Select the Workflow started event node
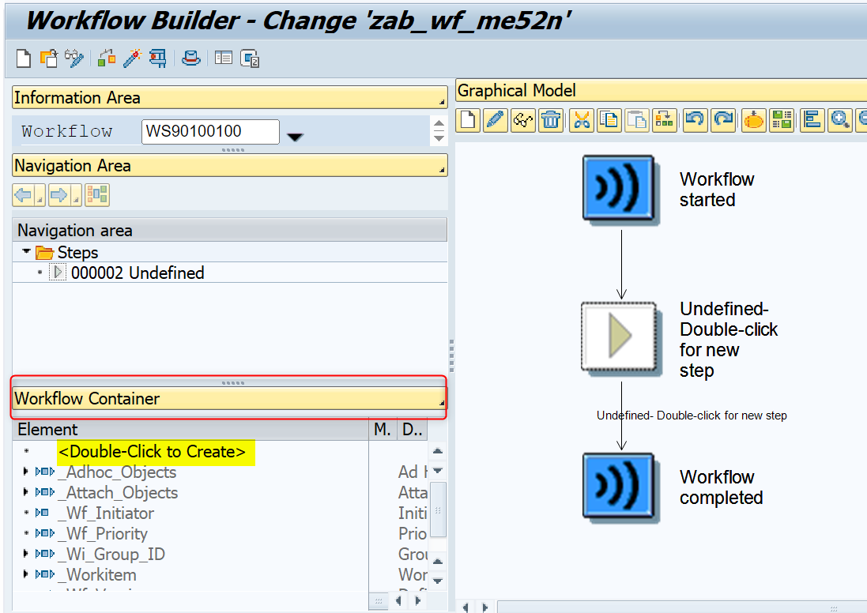 click(x=620, y=189)
